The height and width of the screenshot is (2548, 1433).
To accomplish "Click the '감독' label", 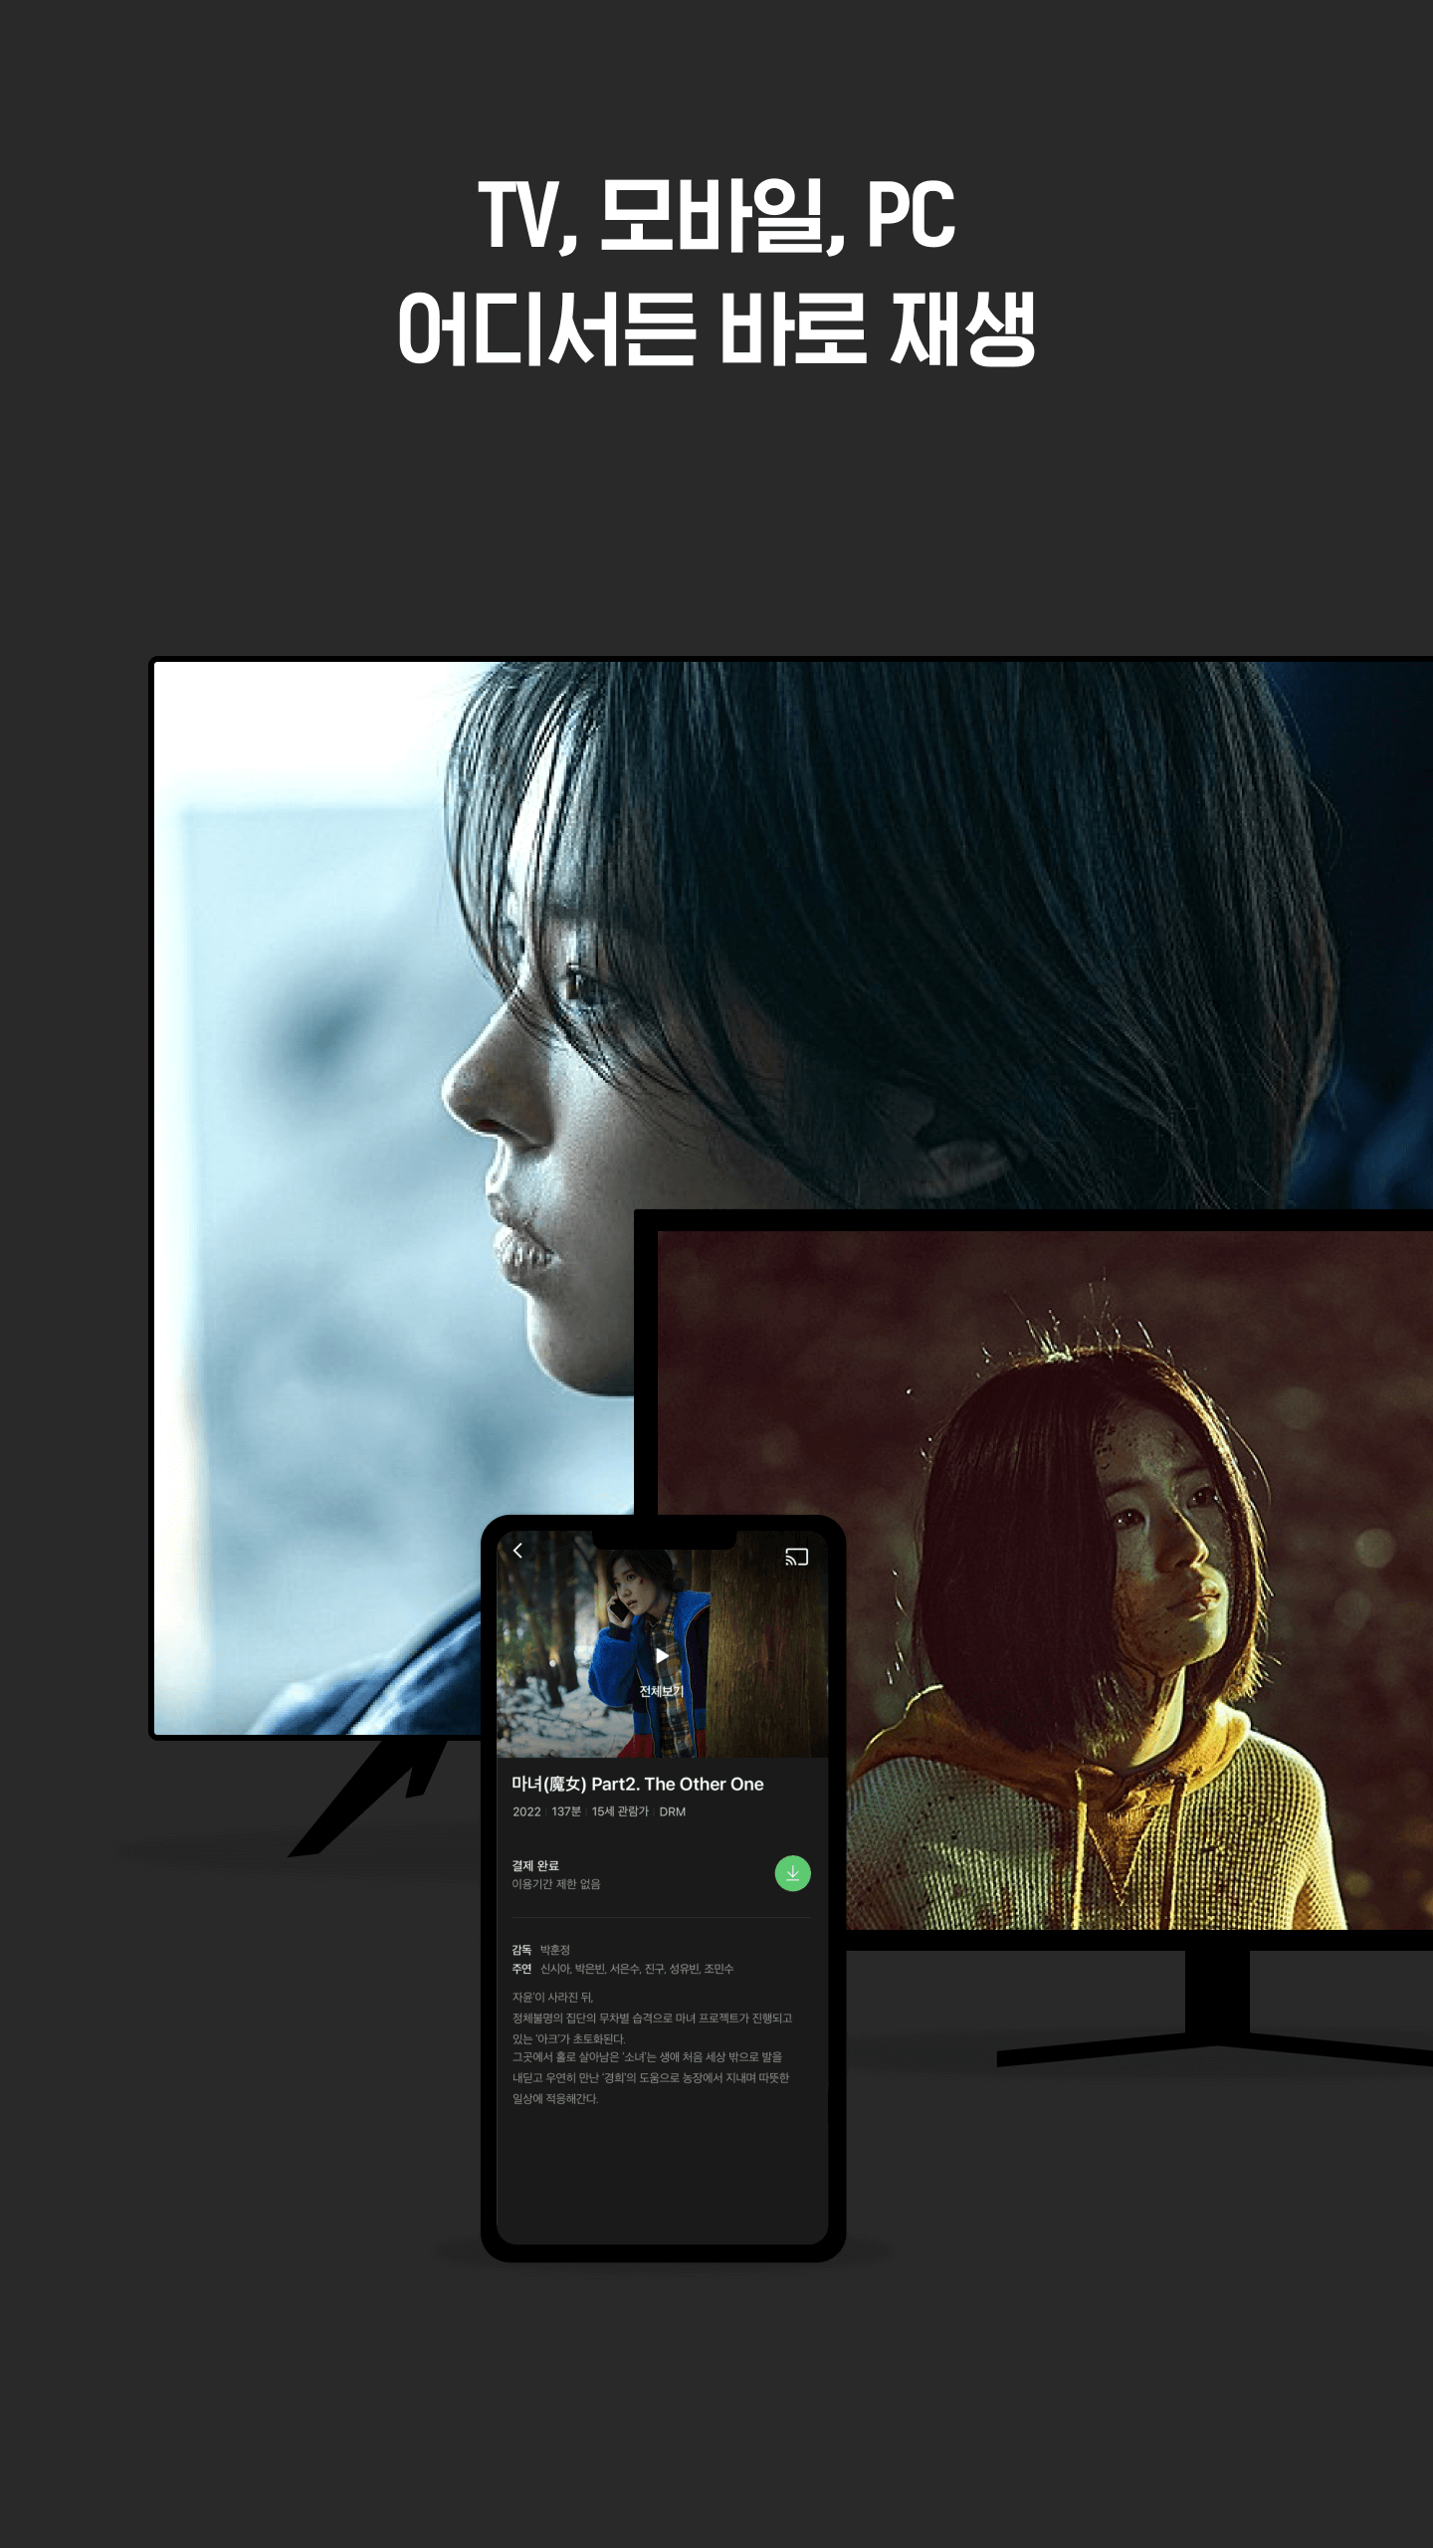I will [521, 1950].
